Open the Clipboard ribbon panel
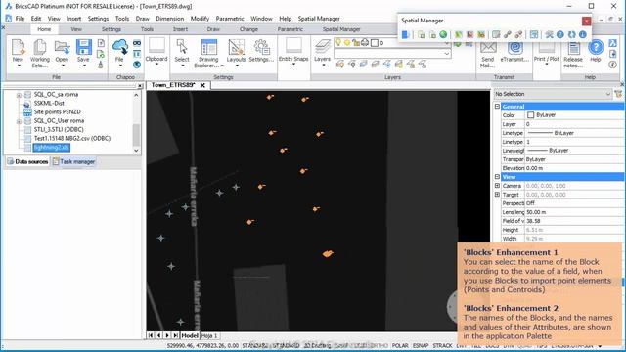The height and width of the screenshot is (352, 626). pyautogui.click(x=156, y=51)
